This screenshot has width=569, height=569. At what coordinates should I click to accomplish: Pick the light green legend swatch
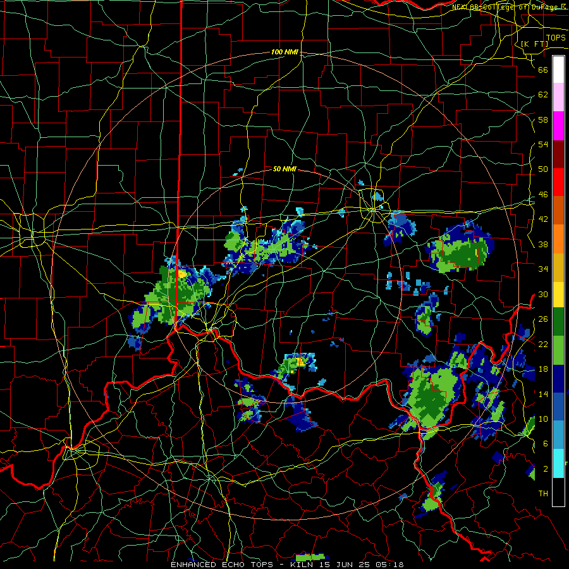point(558,350)
